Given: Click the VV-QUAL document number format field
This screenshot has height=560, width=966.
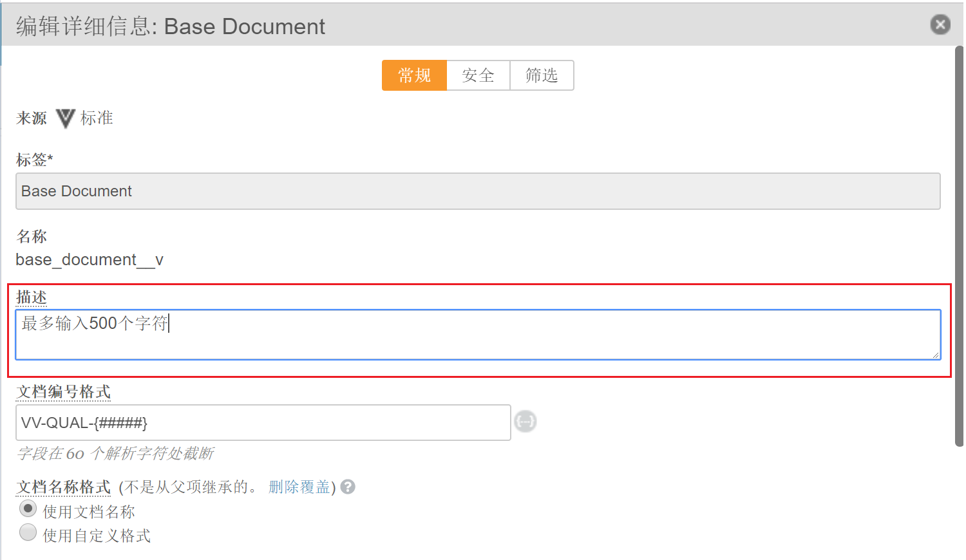Looking at the screenshot, I should pyautogui.click(x=263, y=423).
